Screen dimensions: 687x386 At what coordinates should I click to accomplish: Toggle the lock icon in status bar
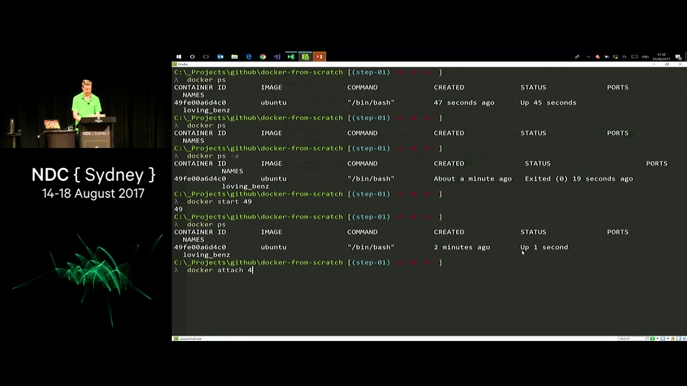tap(673, 339)
